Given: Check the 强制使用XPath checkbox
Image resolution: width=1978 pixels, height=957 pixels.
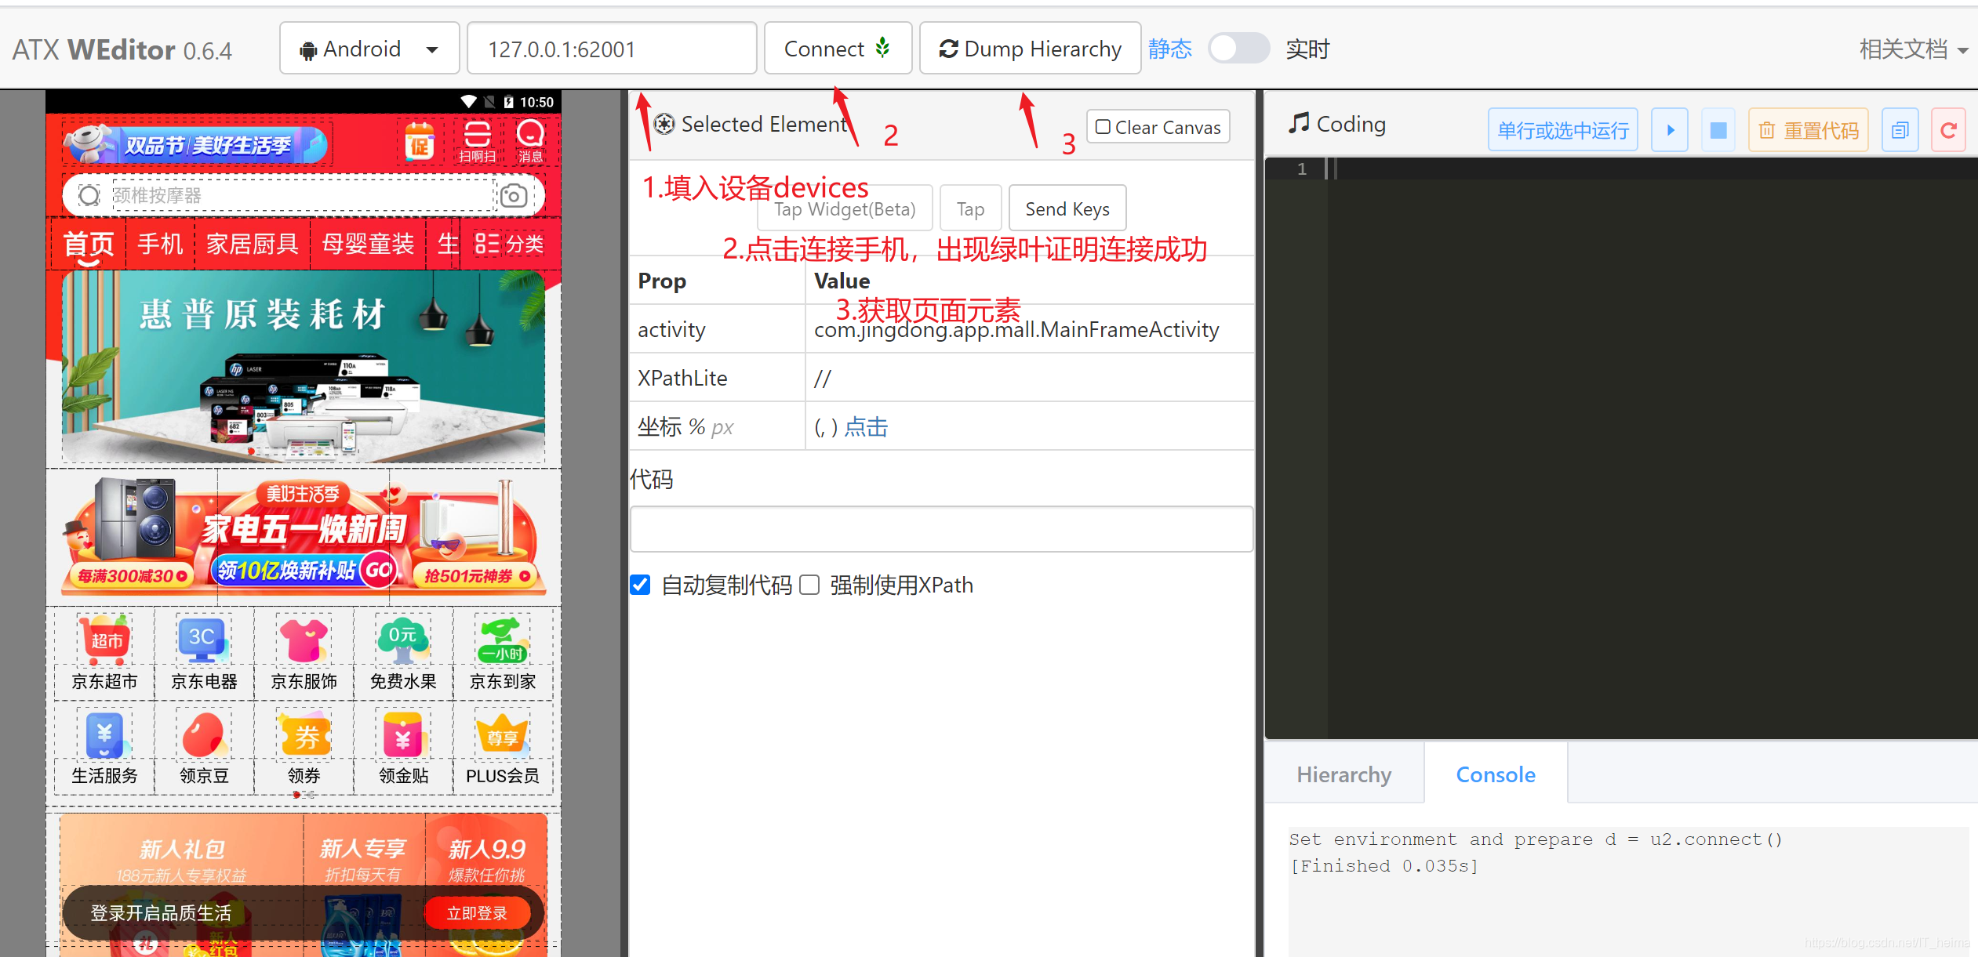Looking at the screenshot, I should click(809, 585).
